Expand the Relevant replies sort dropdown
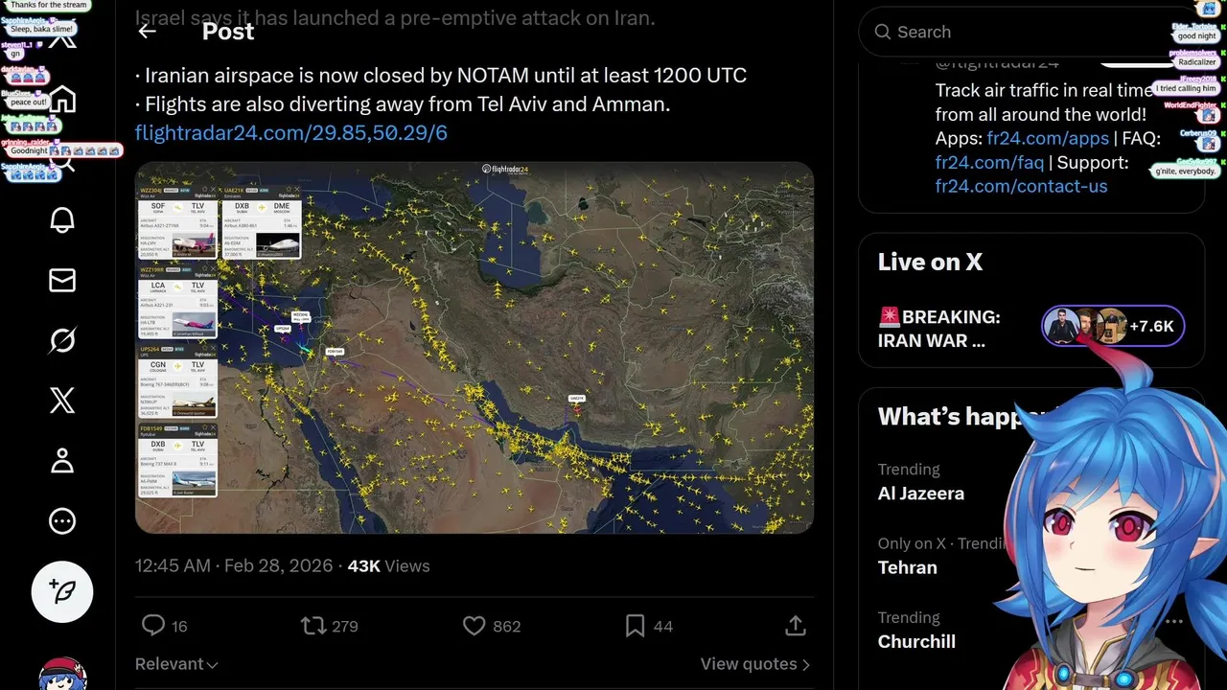The height and width of the screenshot is (690, 1227). click(x=176, y=664)
